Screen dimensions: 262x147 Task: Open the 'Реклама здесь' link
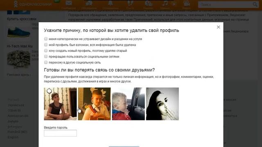(x=18, y=75)
